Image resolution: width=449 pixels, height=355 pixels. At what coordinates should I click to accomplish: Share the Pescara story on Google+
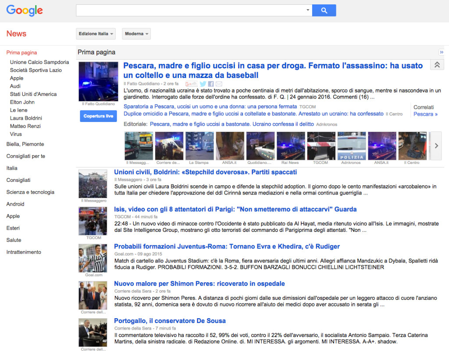tap(192, 84)
